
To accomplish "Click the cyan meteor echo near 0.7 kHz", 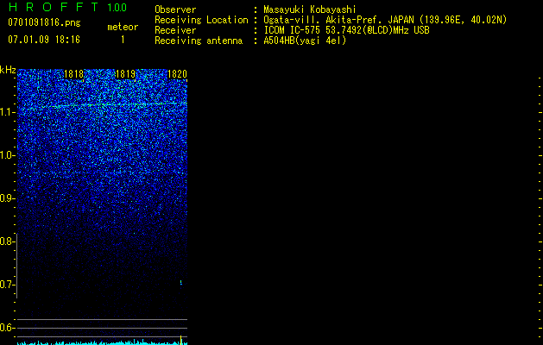I will 180,283.
